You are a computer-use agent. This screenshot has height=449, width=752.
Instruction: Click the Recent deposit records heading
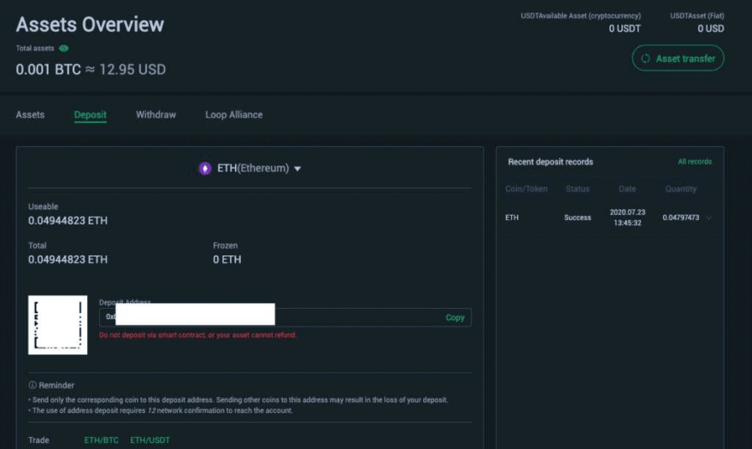click(x=550, y=162)
